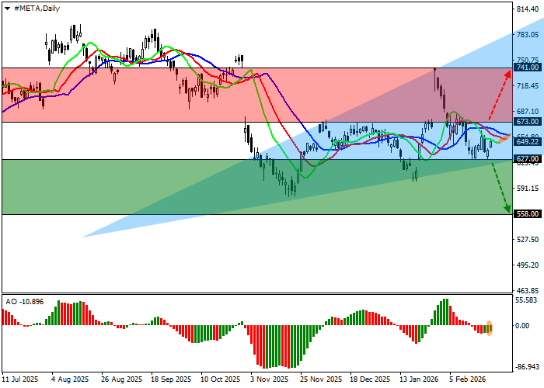Select the 627.00 price level label
544x388 pixels.
pos(528,159)
